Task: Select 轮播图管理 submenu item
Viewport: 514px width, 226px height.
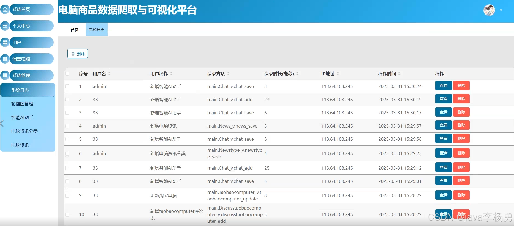Action: tap(28, 104)
